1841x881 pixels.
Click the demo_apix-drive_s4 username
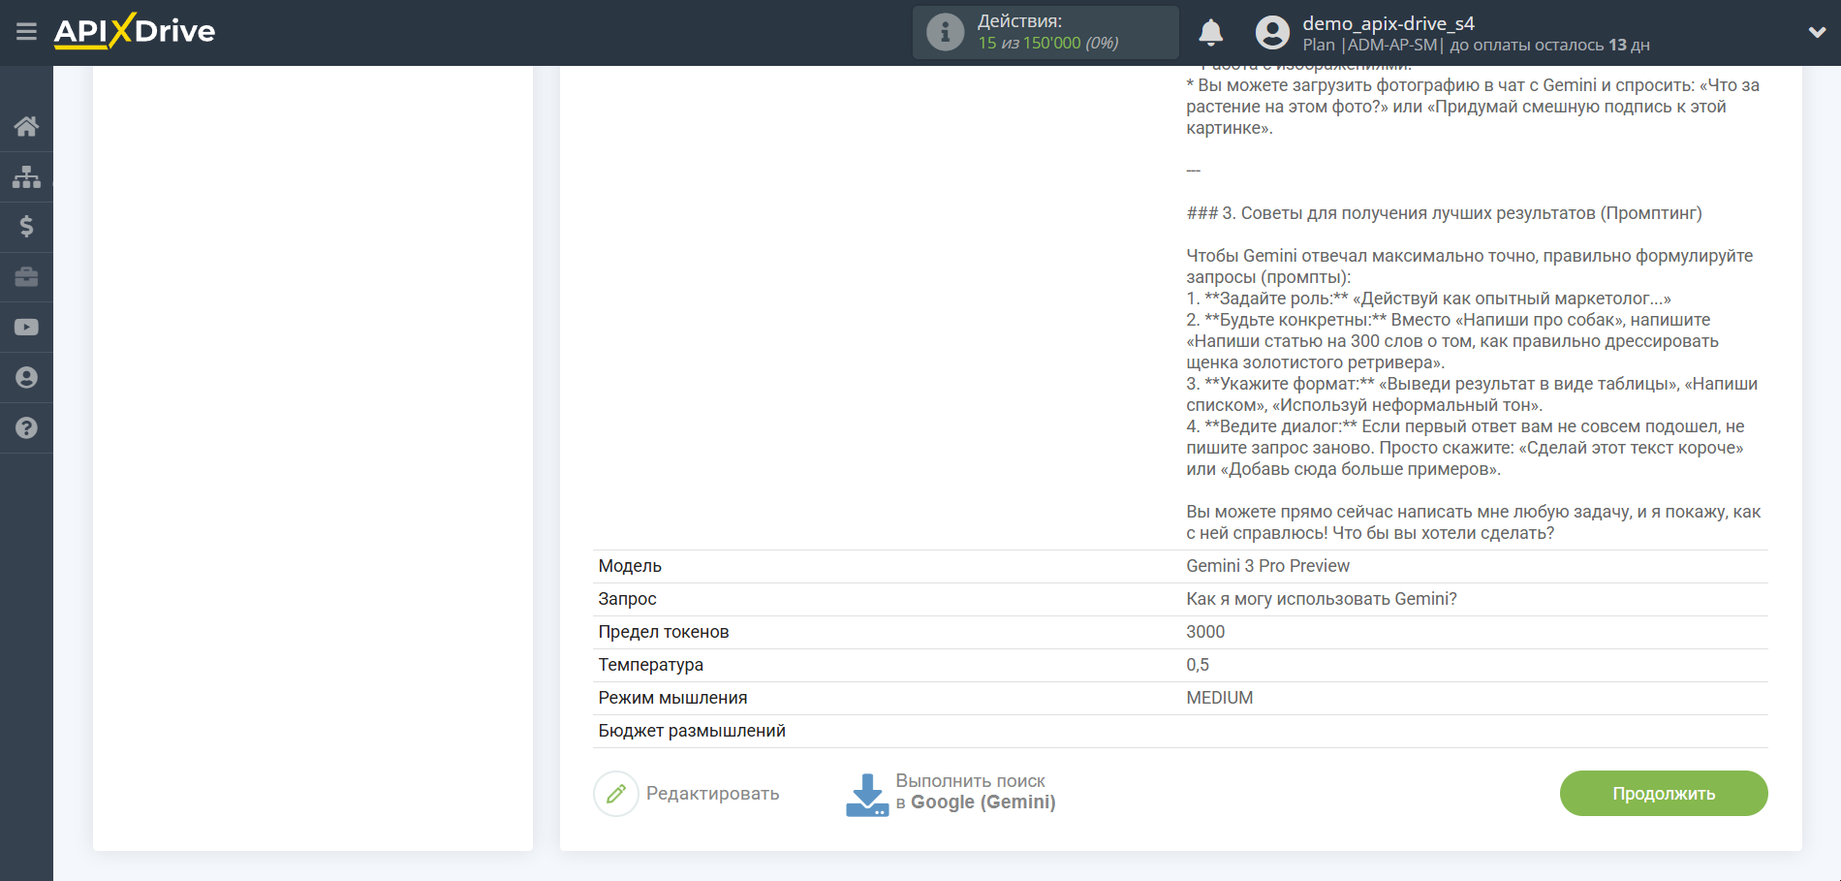[1388, 23]
